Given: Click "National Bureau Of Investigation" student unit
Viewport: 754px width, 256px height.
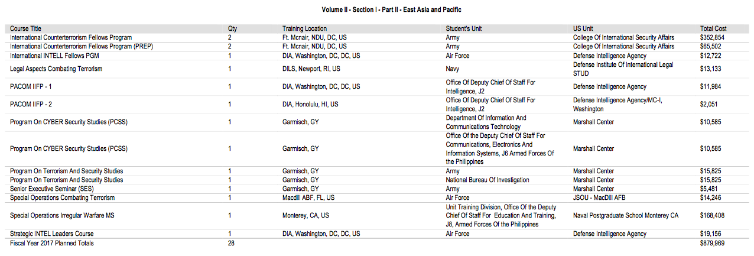Looking at the screenshot, I should (487, 180).
